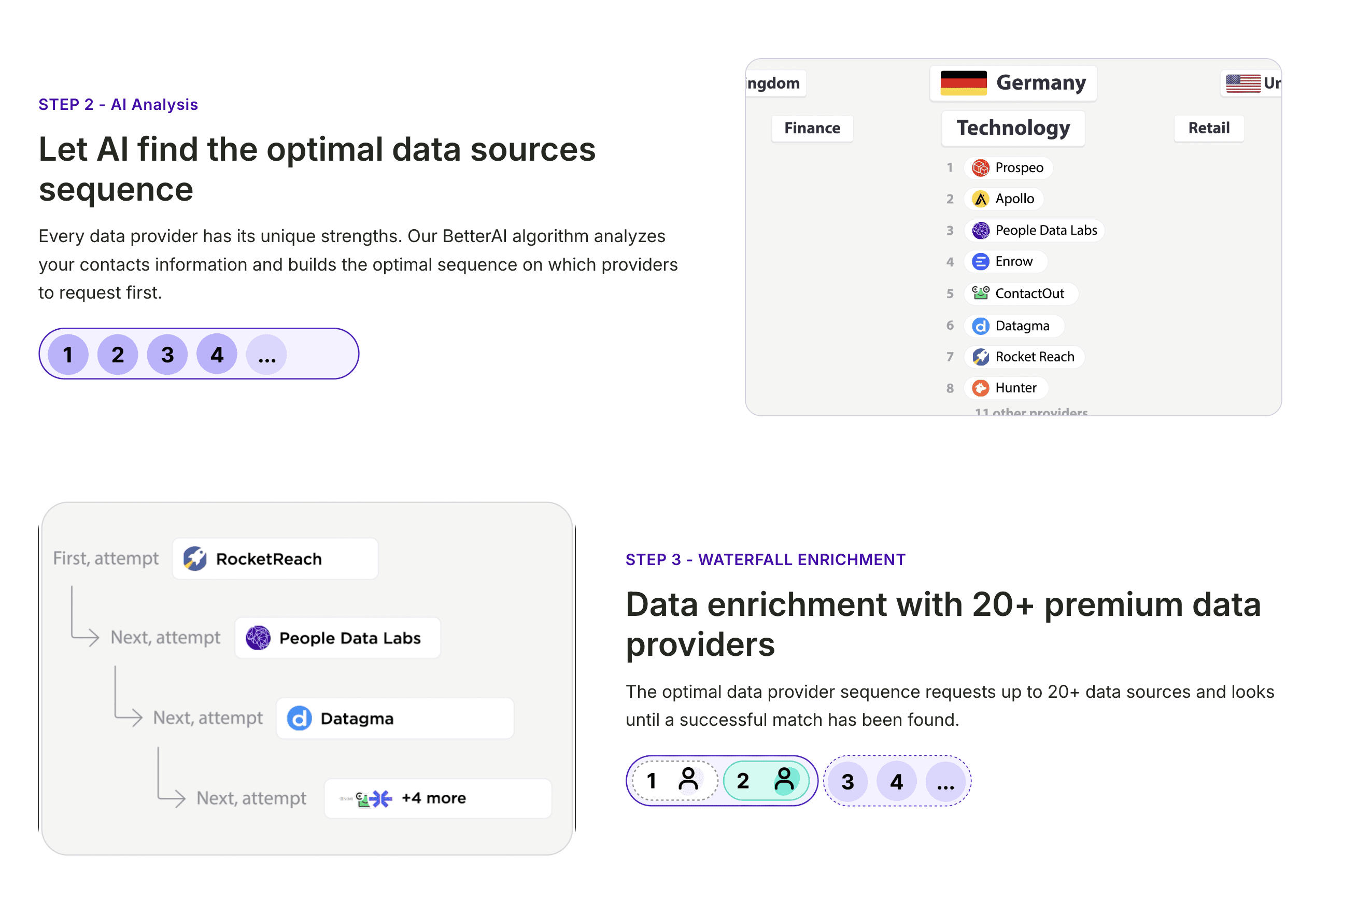Click the Datagma logo in the attempt flowchart
Viewport: 1357px width, 900px height.
click(300, 718)
